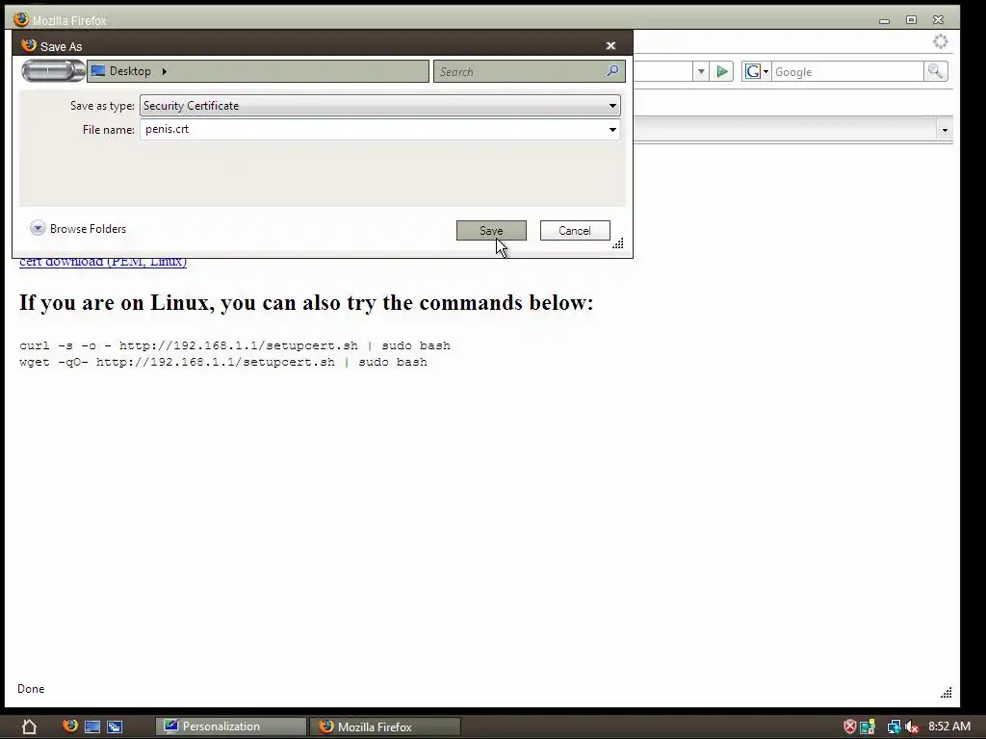Close the Save As dialog with X
The image size is (986, 739).
click(610, 46)
